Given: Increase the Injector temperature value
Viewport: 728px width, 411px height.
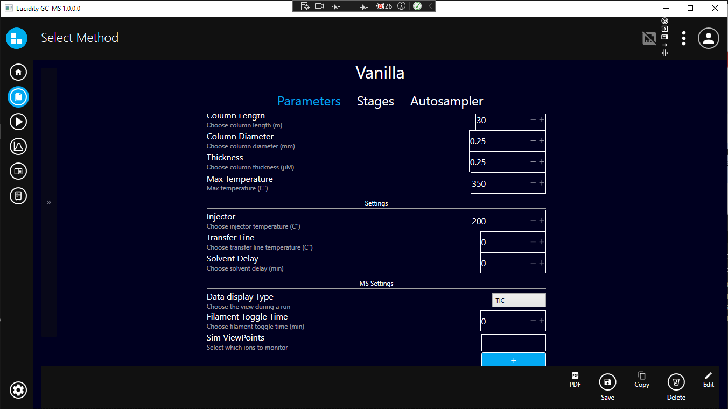Looking at the screenshot, I should tap(542, 221).
